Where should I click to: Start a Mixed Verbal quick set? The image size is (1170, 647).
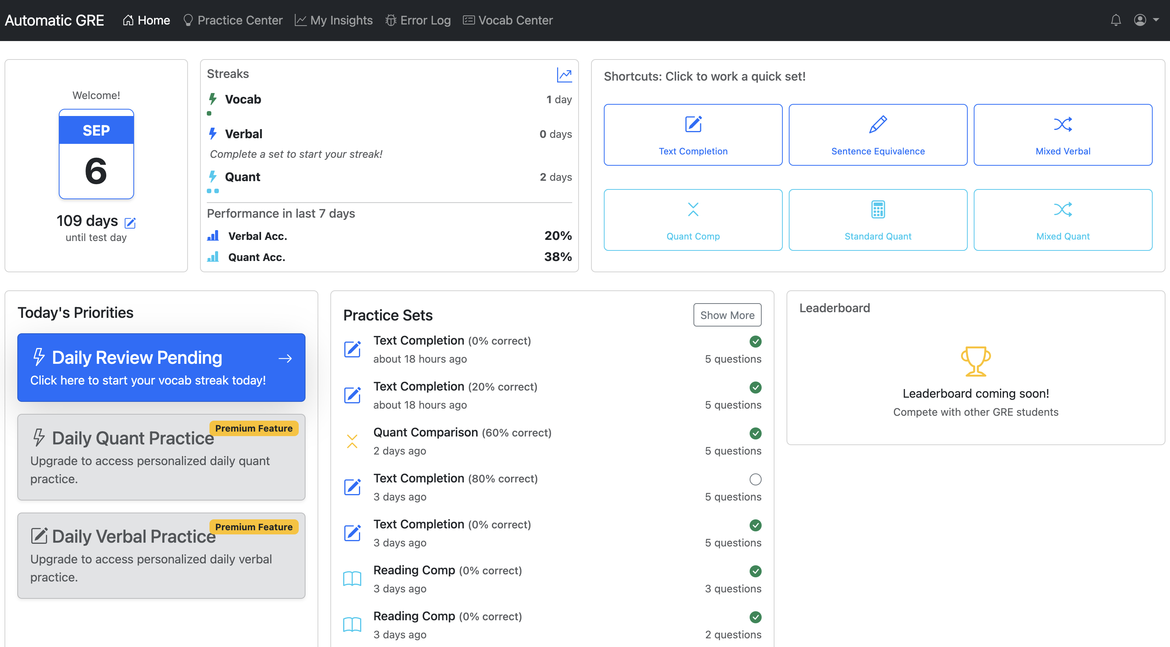1063,135
